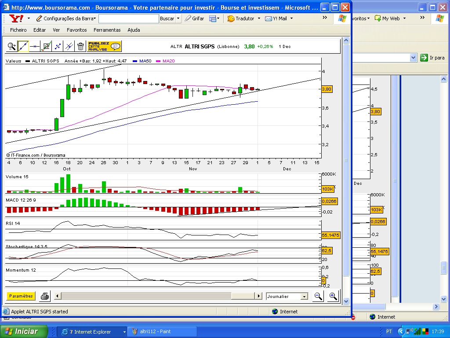Click the RSI 14 indicator label
Screen dimensions: 450x338
click(13, 223)
